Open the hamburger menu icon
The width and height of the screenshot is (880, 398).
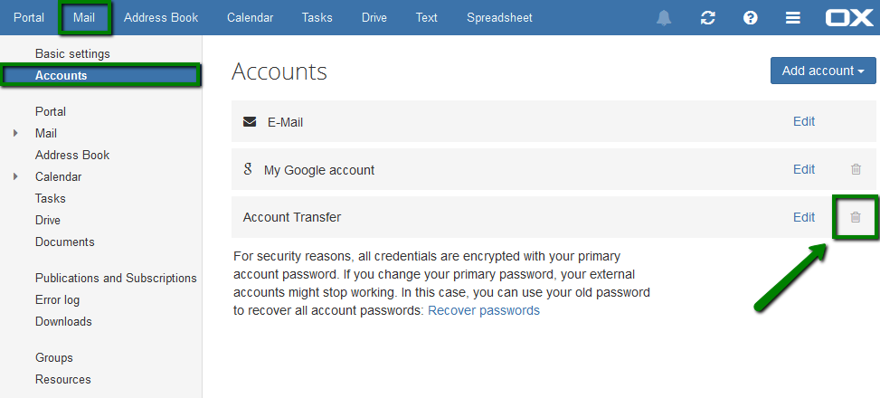tap(792, 18)
